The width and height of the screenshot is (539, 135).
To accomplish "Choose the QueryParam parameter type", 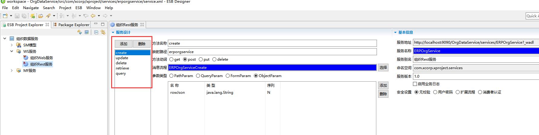I will coord(198,76).
